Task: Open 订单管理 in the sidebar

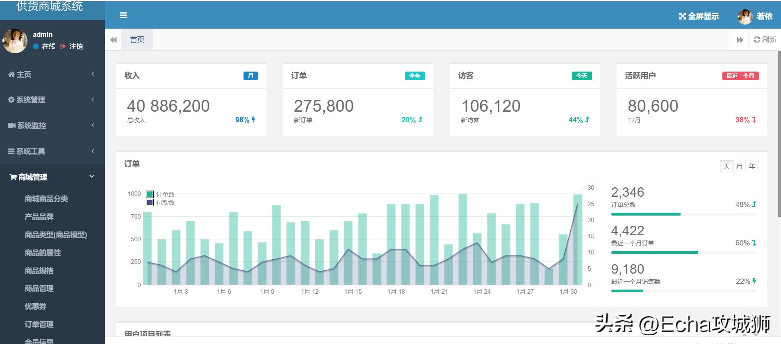Action: pos(39,324)
